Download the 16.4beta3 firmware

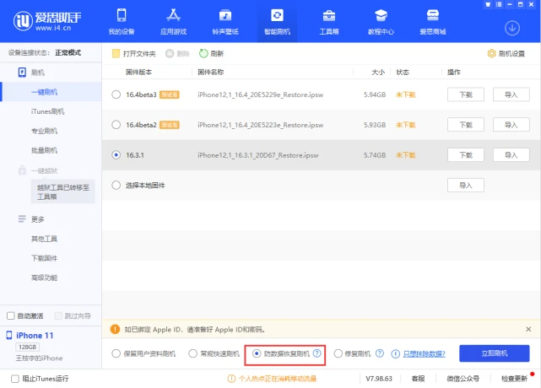pos(465,94)
